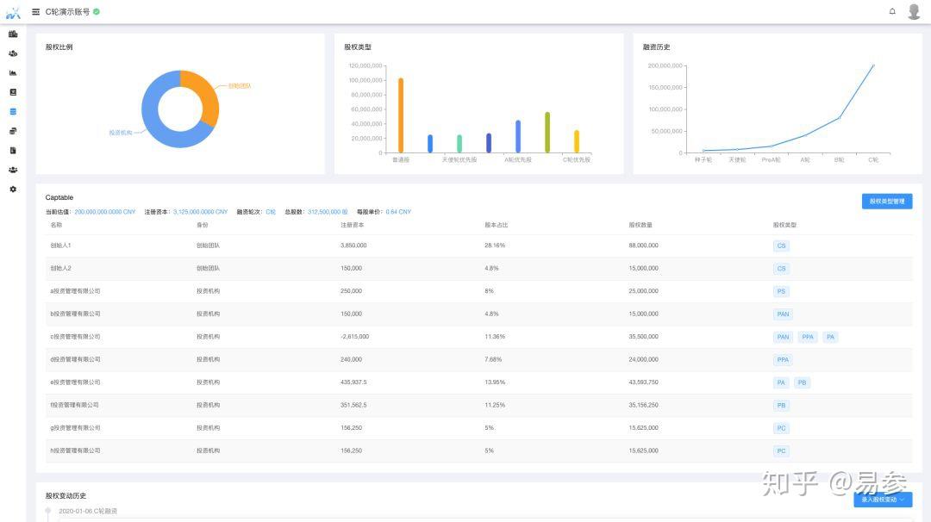Viewport: 931px width, 522px height.
Task: Click the C轮 point on the line chart
Action: [x=872, y=65]
